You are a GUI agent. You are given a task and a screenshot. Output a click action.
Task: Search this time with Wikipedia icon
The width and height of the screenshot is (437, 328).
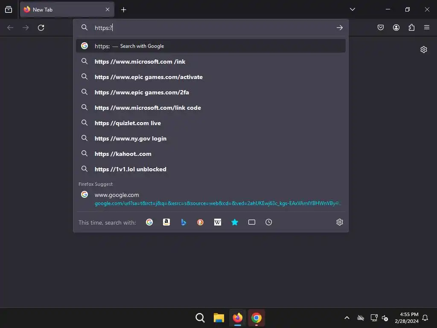click(217, 222)
